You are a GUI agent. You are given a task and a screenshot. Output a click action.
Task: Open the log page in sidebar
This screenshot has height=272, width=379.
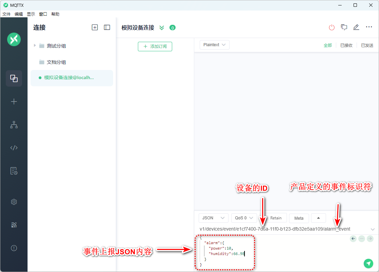(14, 171)
